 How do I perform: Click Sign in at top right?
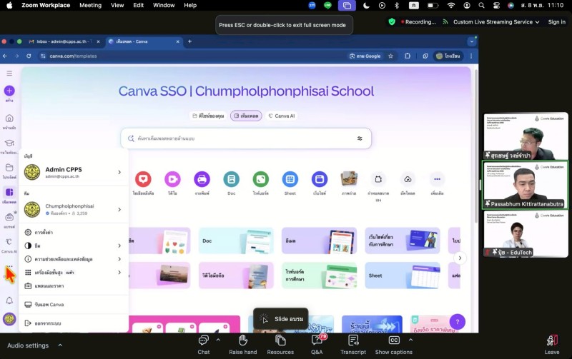click(556, 22)
